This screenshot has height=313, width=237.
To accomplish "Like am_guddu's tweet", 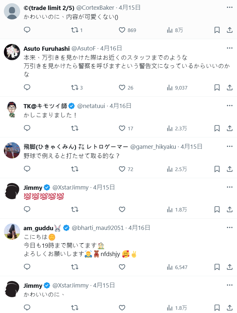I will pos(122,267).
